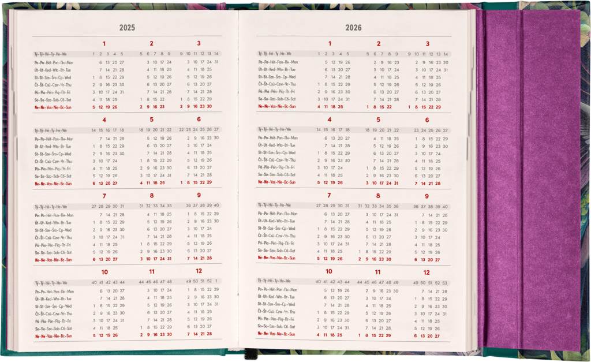Screen dimensions: 591x362
Task: Click Saturday row label in 2025 July block
Action: click(53, 252)
